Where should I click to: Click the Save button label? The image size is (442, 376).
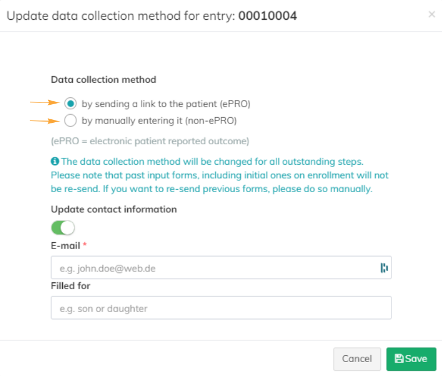(416, 359)
